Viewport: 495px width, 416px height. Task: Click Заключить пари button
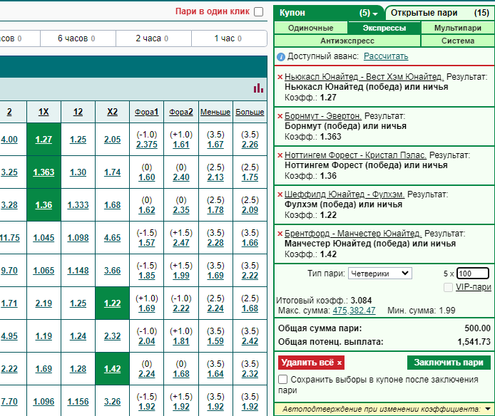click(x=449, y=363)
